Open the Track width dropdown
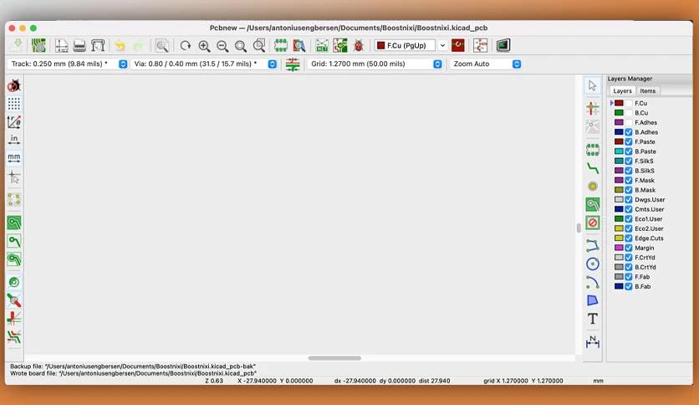 coord(68,64)
